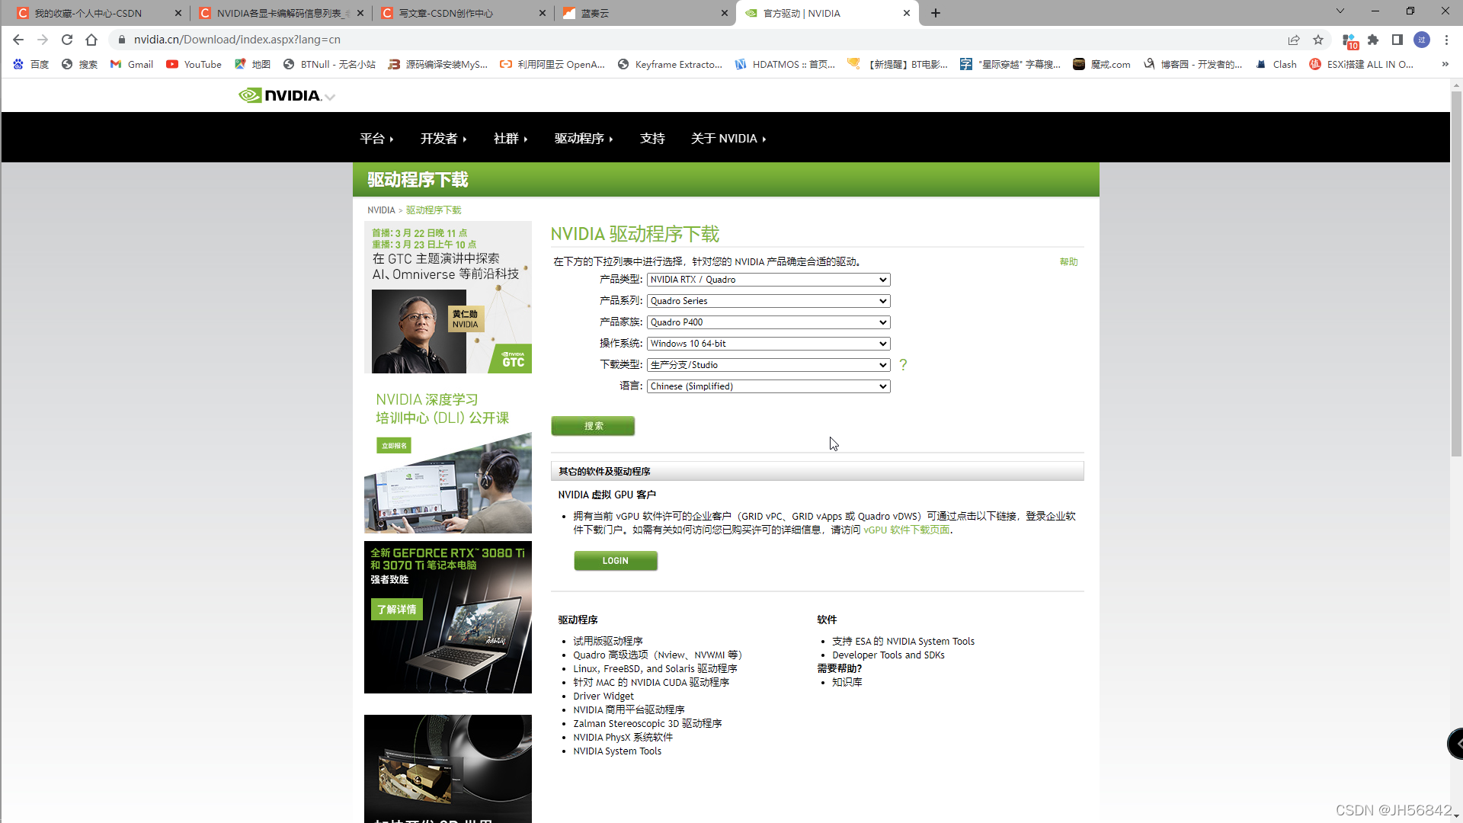1463x823 pixels.
Task: Expand the 产品类型 dropdown
Action: coord(768,280)
